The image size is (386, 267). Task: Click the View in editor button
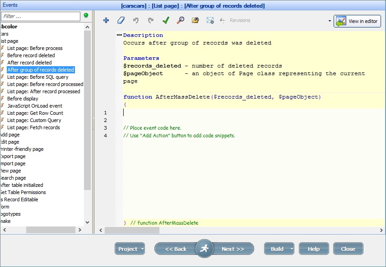[x=357, y=21]
